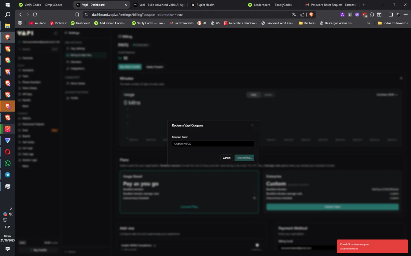Click the Coupon Code input field

[213, 144]
